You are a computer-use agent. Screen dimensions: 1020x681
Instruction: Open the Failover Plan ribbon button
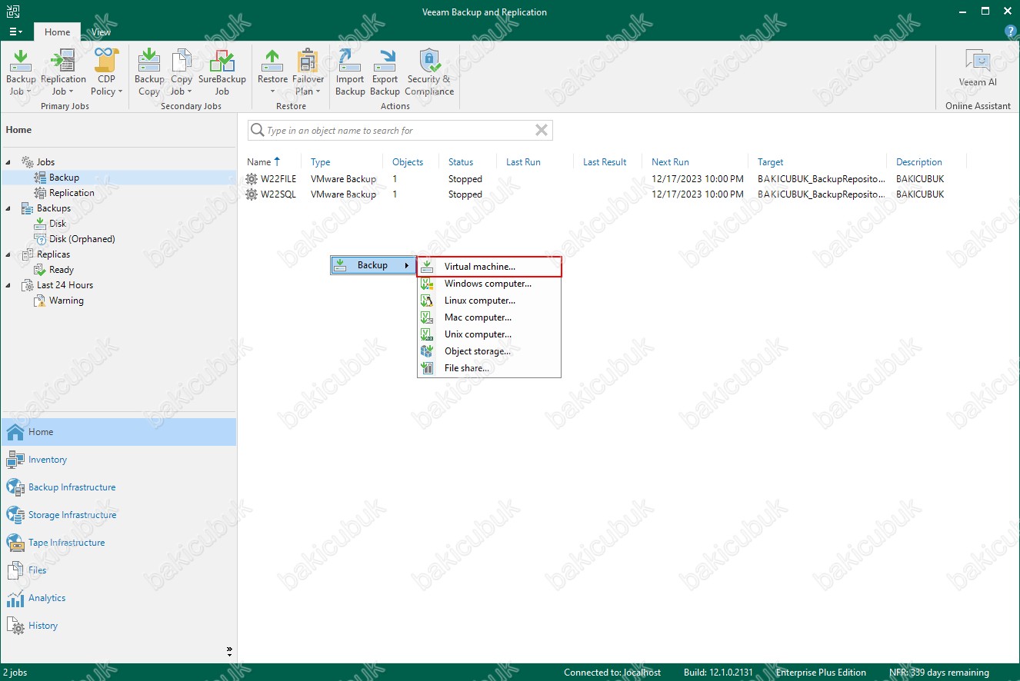click(308, 72)
